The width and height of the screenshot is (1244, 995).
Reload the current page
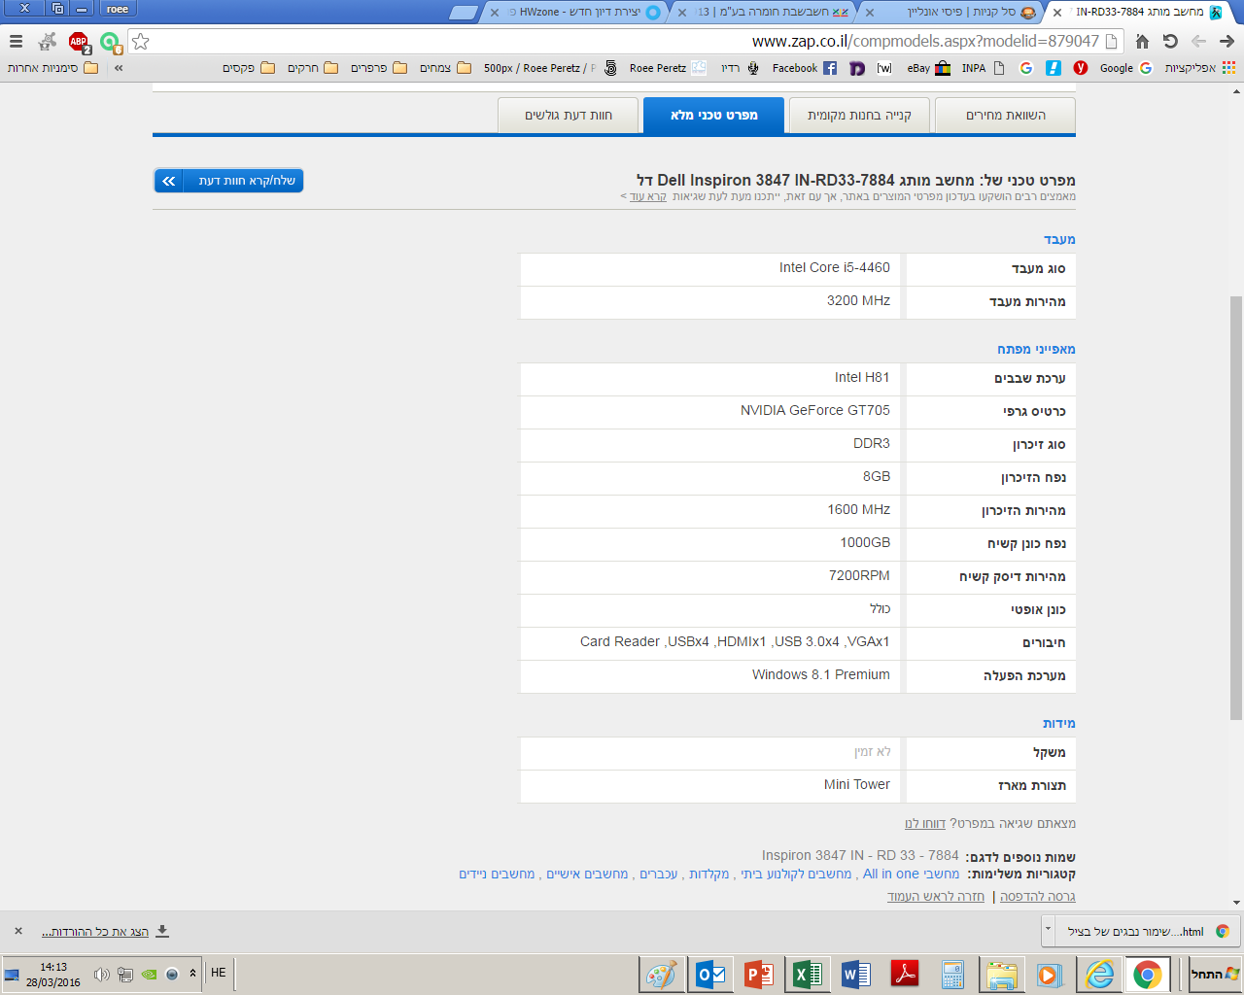pos(1170,41)
